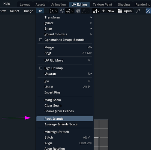
Task: Expand the pivot point dropdown chevron
Action: point(56,11)
